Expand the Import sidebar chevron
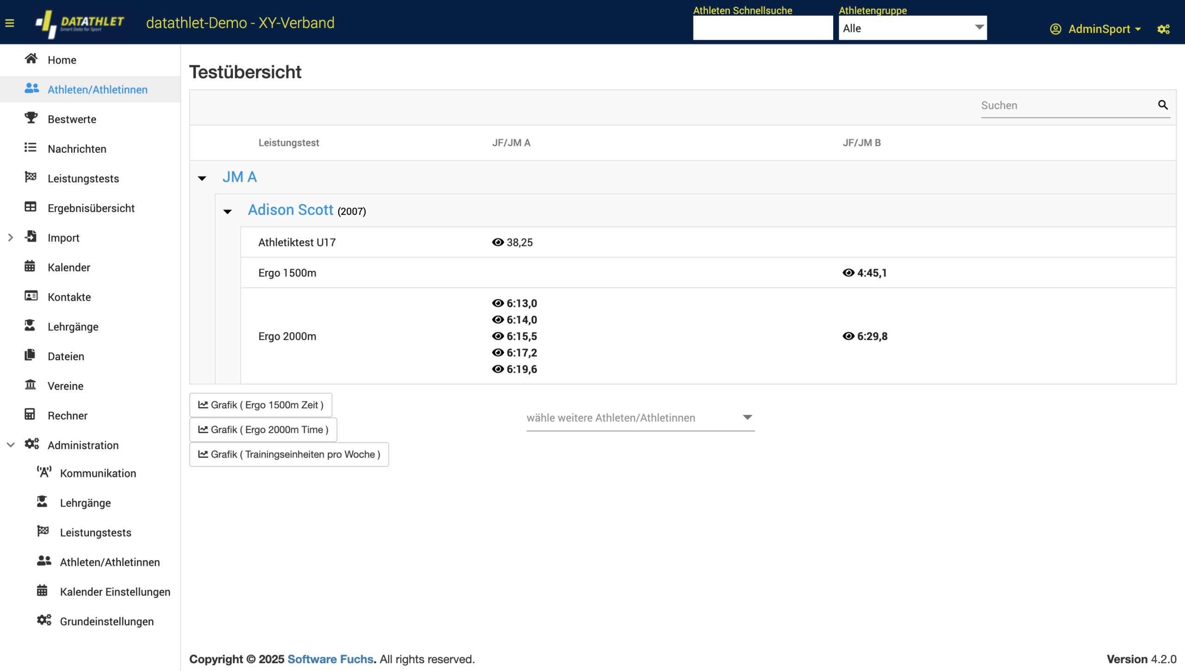 tap(11, 238)
